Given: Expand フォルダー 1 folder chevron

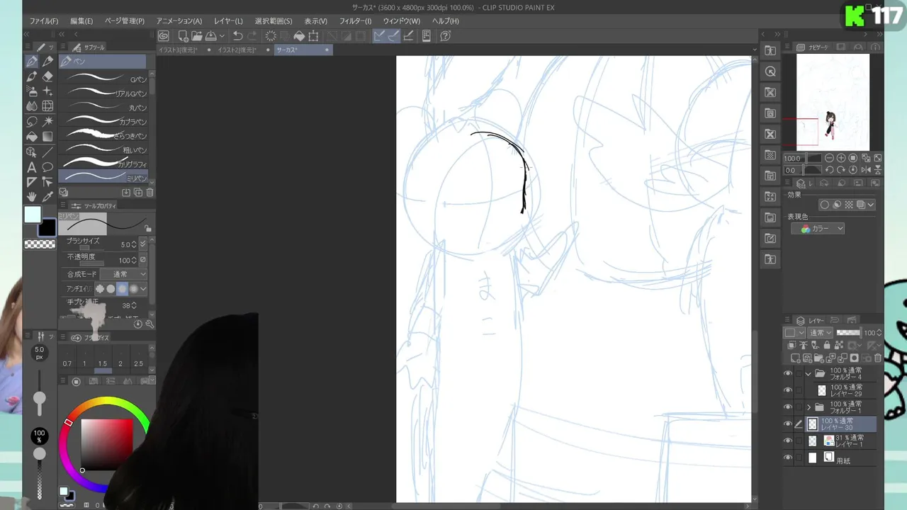Looking at the screenshot, I should coord(809,407).
